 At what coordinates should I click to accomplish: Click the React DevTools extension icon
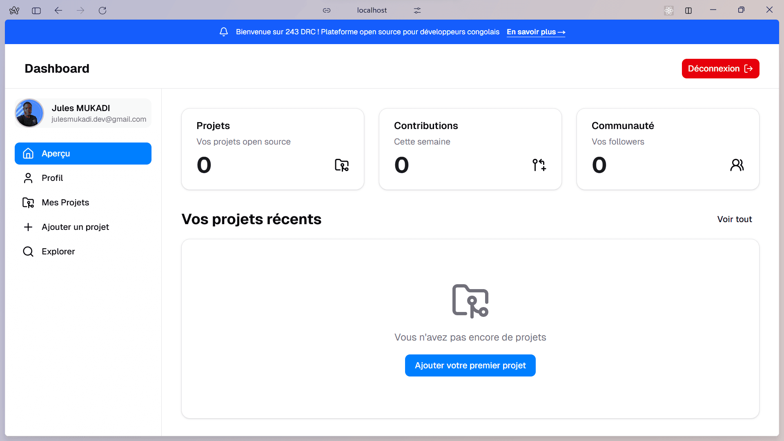tap(668, 11)
